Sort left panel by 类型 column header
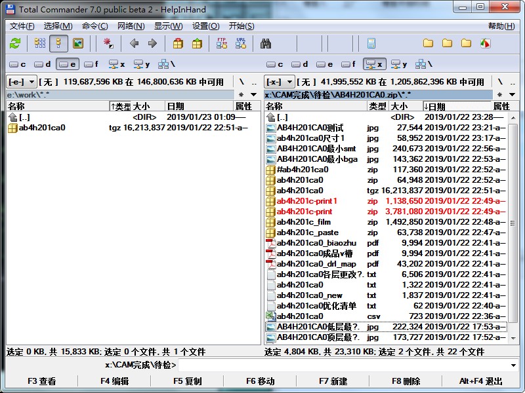This screenshot has width=525, height=393. (x=120, y=106)
